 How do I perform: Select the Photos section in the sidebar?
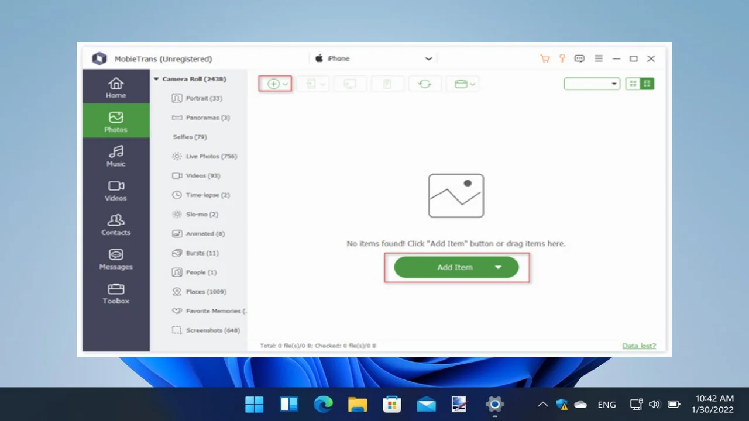pos(116,121)
